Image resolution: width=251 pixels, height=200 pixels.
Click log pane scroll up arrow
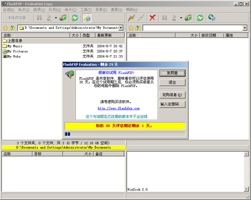(246, 154)
